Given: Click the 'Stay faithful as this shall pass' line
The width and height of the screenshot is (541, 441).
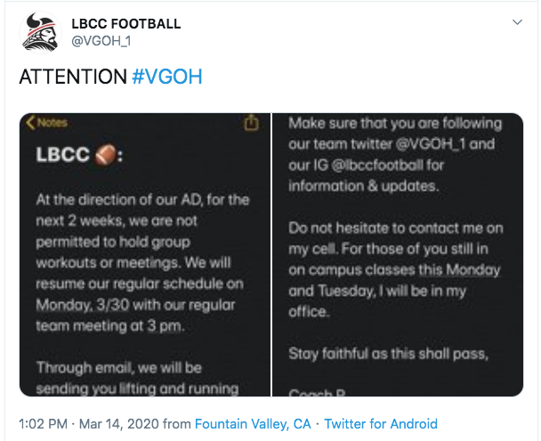Looking at the screenshot, I should coord(389,354).
